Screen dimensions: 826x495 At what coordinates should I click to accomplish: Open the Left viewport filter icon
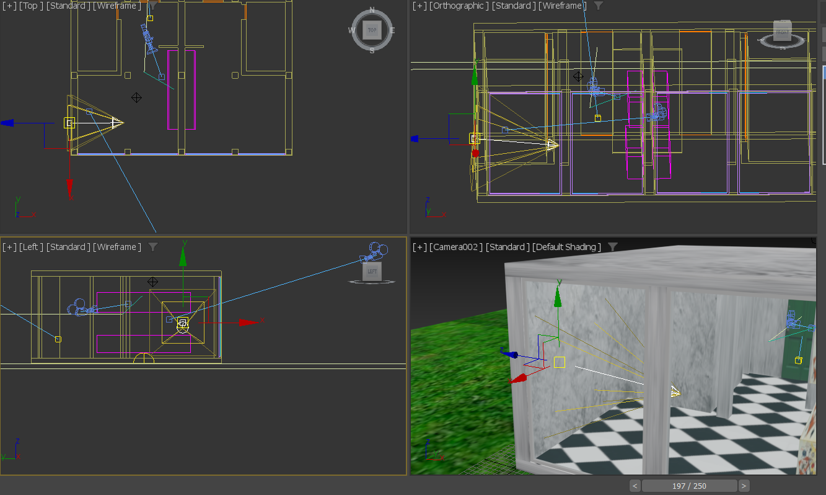[x=153, y=247]
